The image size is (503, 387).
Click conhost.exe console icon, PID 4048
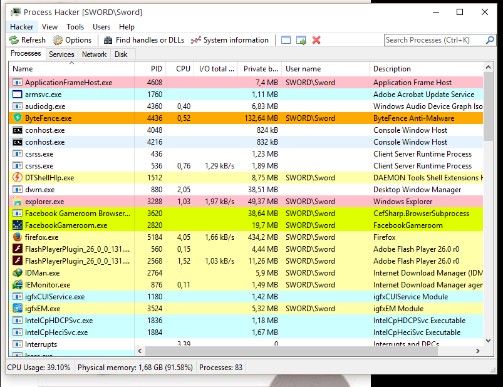pyautogui.click(x=18, y=130)
